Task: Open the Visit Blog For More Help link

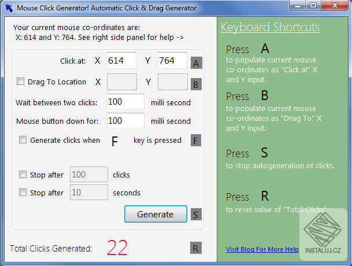Action: click(x=262, y=249)
